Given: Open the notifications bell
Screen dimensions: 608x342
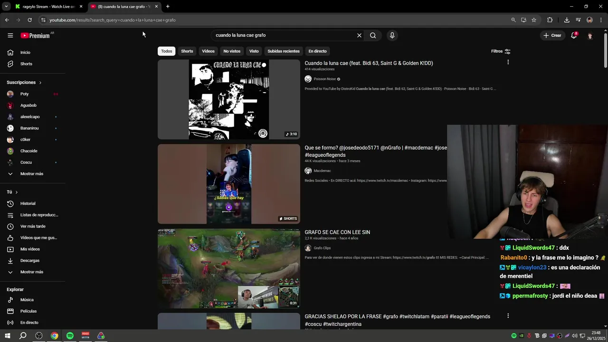Looking at the screenshot, I should (x=574, y=35).
